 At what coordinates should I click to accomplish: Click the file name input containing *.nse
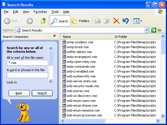[x=27, y=63]
